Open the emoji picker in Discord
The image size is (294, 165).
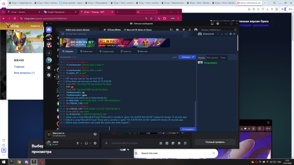179,143
